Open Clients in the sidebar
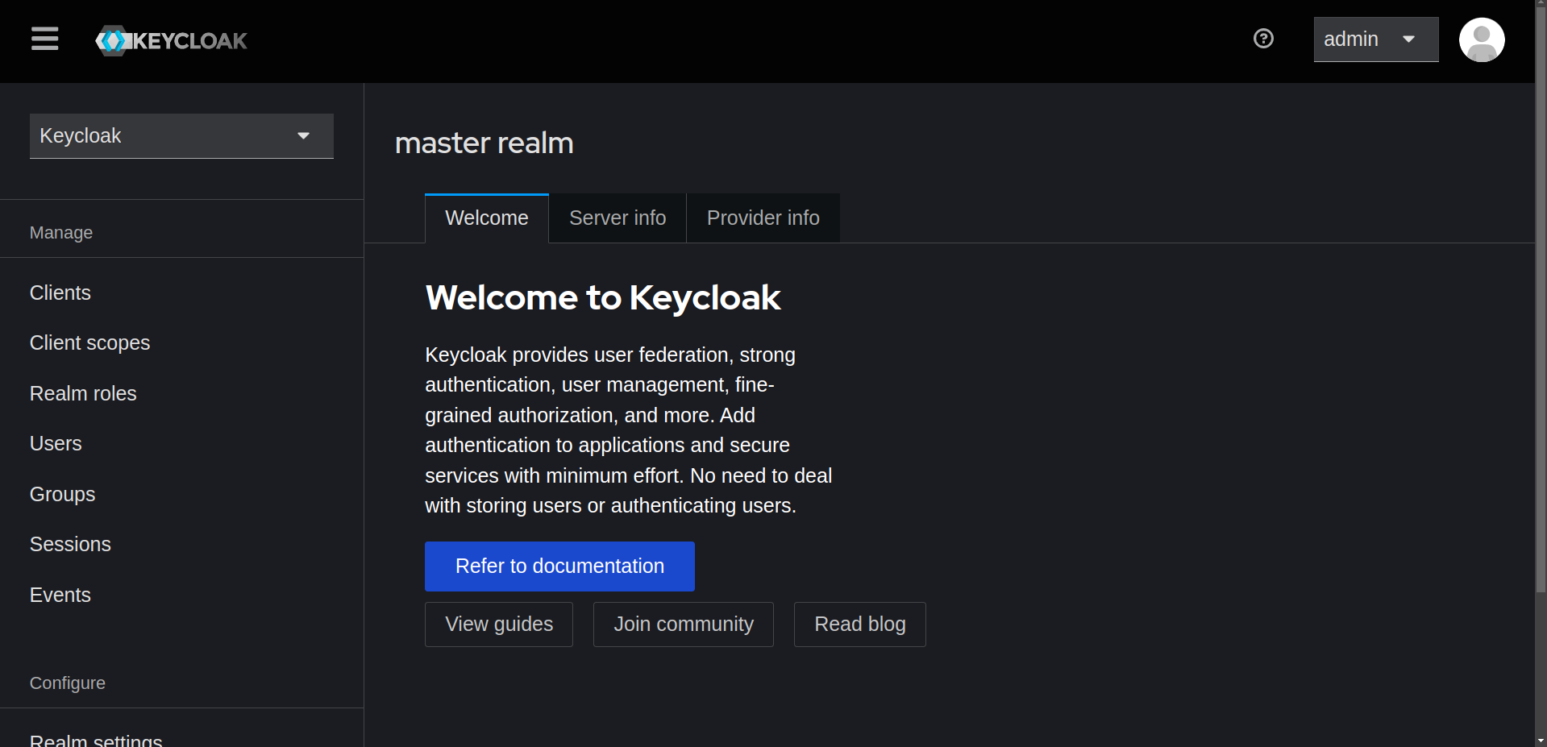The height and width of the screenshot is (747, 1547). click(181, 293)
